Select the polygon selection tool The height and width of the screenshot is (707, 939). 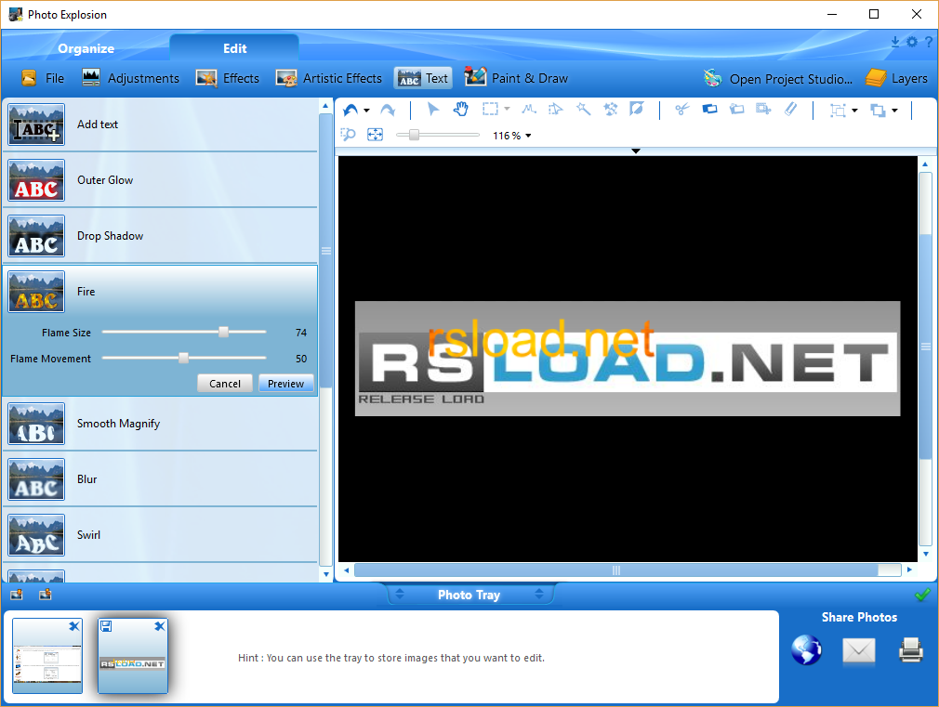coord(556,109)
